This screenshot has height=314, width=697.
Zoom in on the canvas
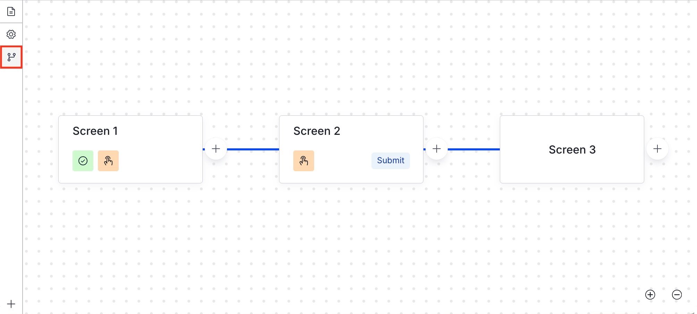[650, 295]
